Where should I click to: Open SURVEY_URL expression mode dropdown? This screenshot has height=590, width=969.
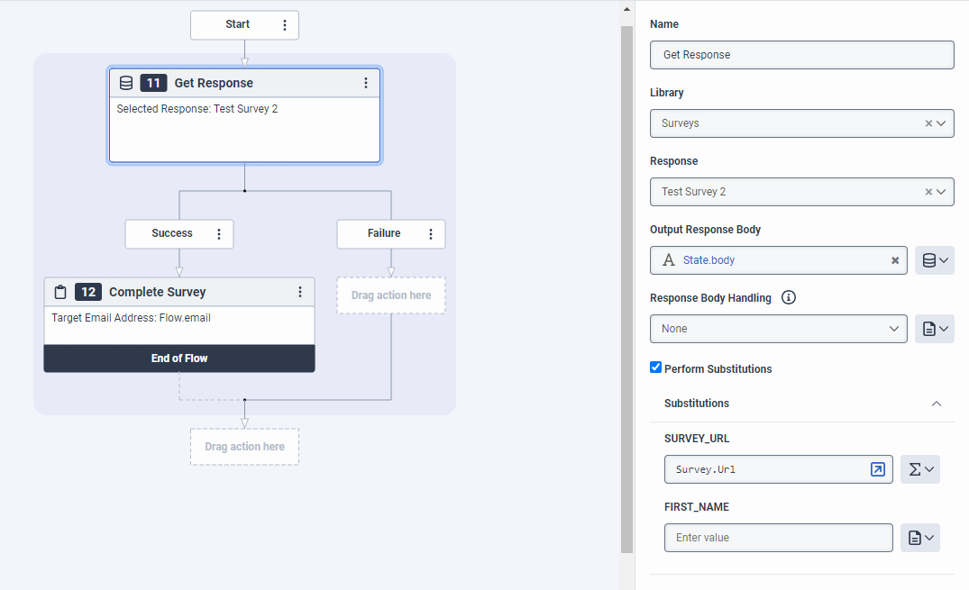tap(920, 469)
